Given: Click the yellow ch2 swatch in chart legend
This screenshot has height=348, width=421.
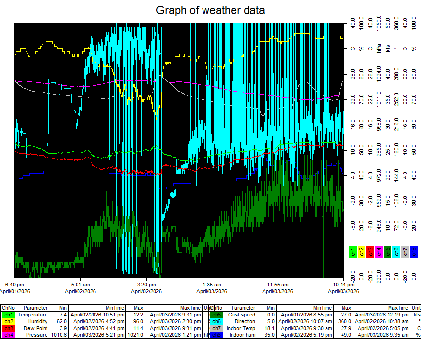Looking at the screenshot, I should [x=361, y=252].
